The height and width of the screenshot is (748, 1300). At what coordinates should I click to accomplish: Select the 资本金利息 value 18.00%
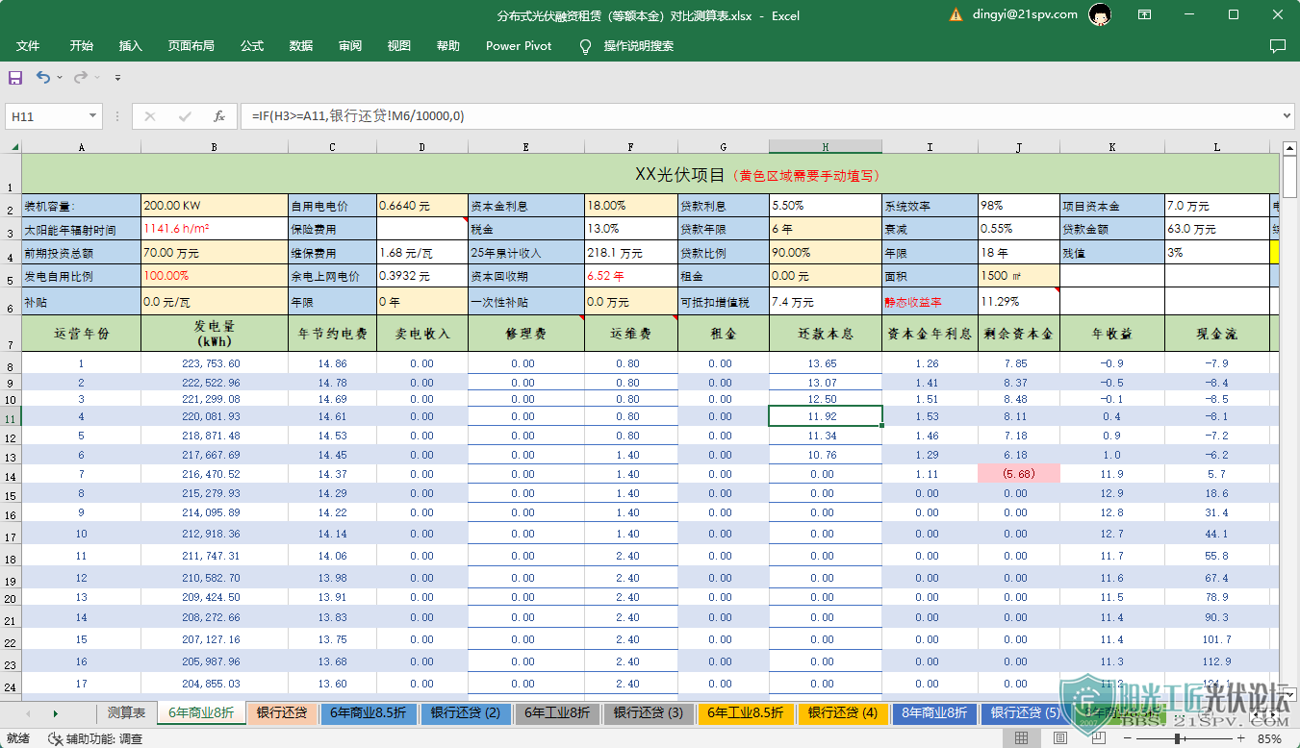coord(631,206)
